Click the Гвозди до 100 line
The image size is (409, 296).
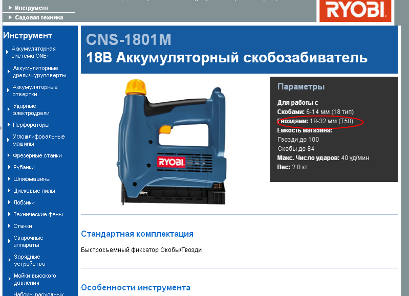point(298,140)
